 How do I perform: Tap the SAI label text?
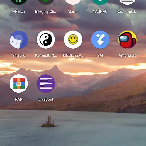(x=100, y=55)
